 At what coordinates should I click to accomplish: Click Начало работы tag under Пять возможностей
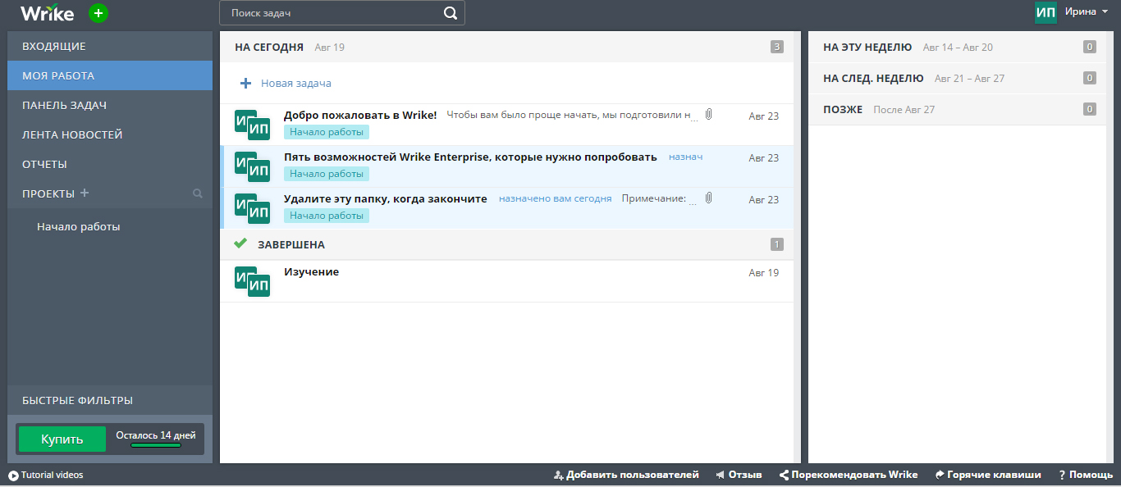point(327,174)
